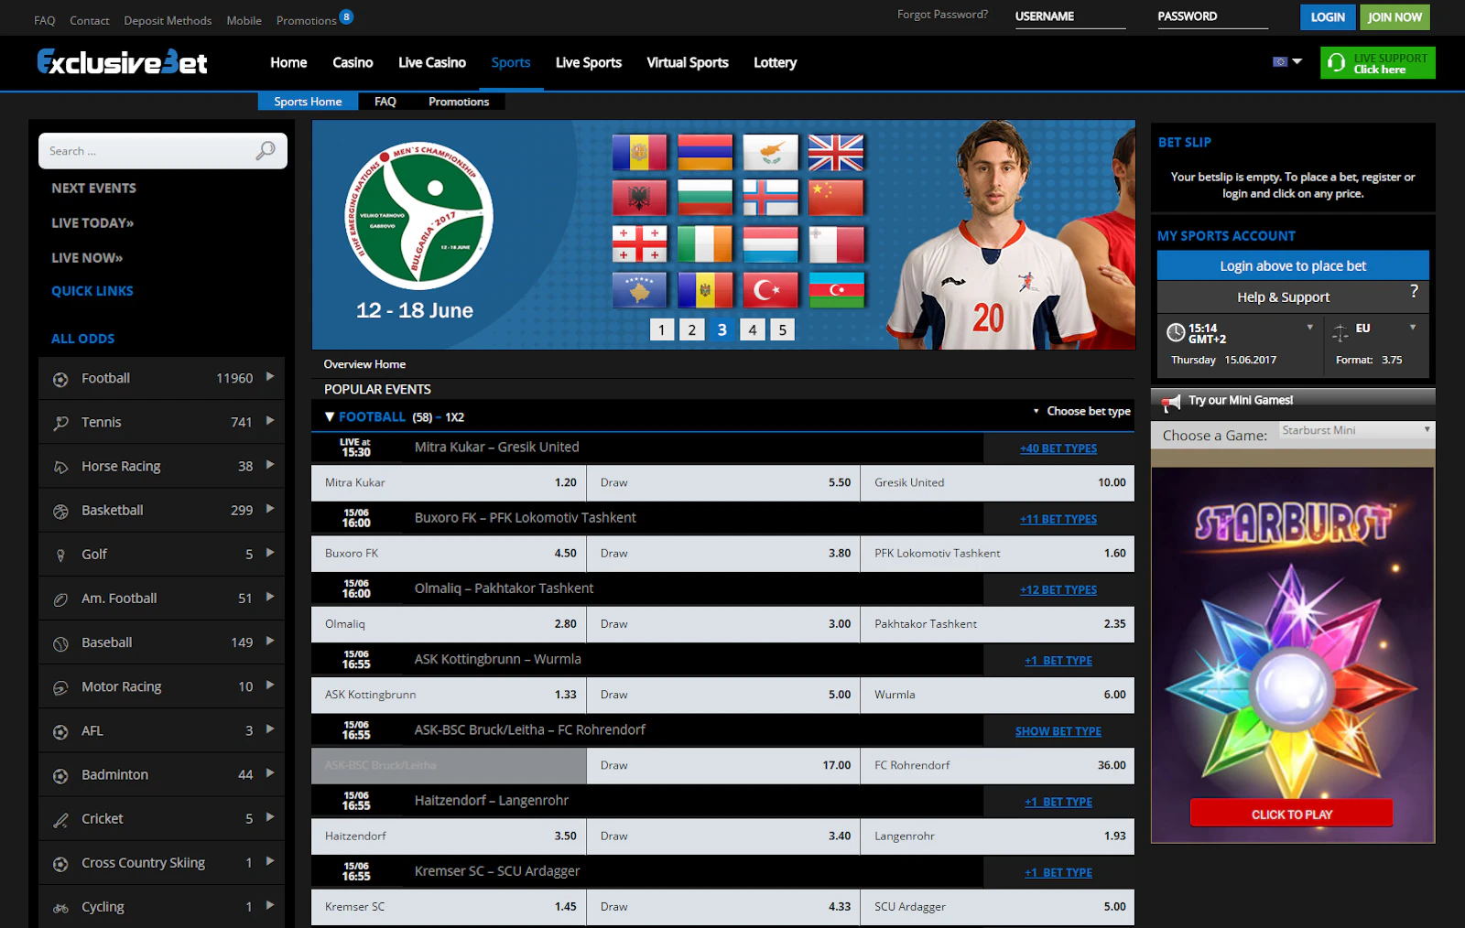Open the live support headset icon

[x=1337, y=63]
